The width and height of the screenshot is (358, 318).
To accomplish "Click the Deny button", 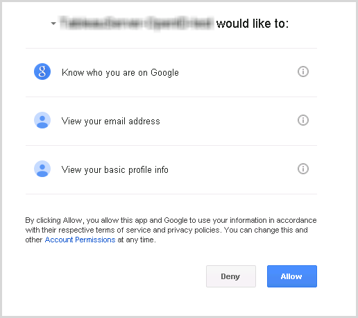I will (x=231, y=276).
